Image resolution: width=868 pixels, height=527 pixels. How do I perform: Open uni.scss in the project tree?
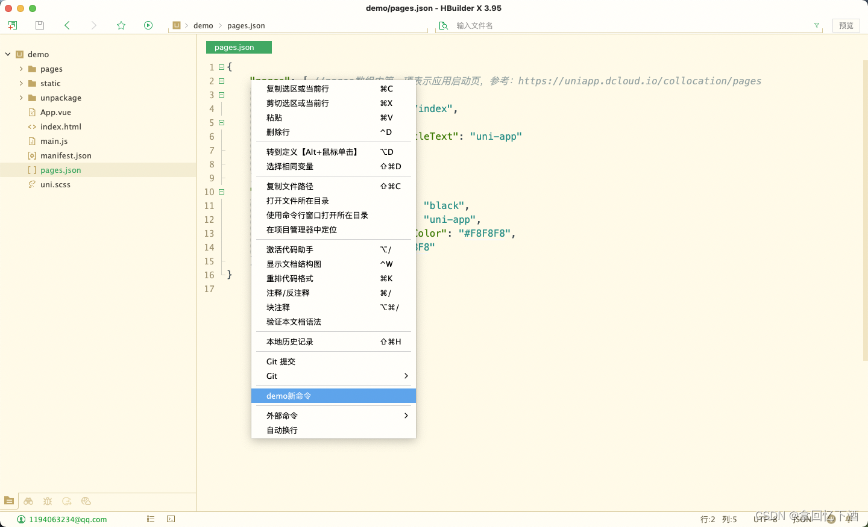coord(55,184)
